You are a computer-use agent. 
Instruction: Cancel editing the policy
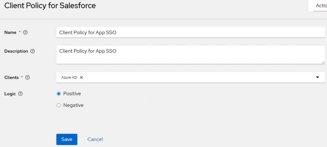[95, 139]
